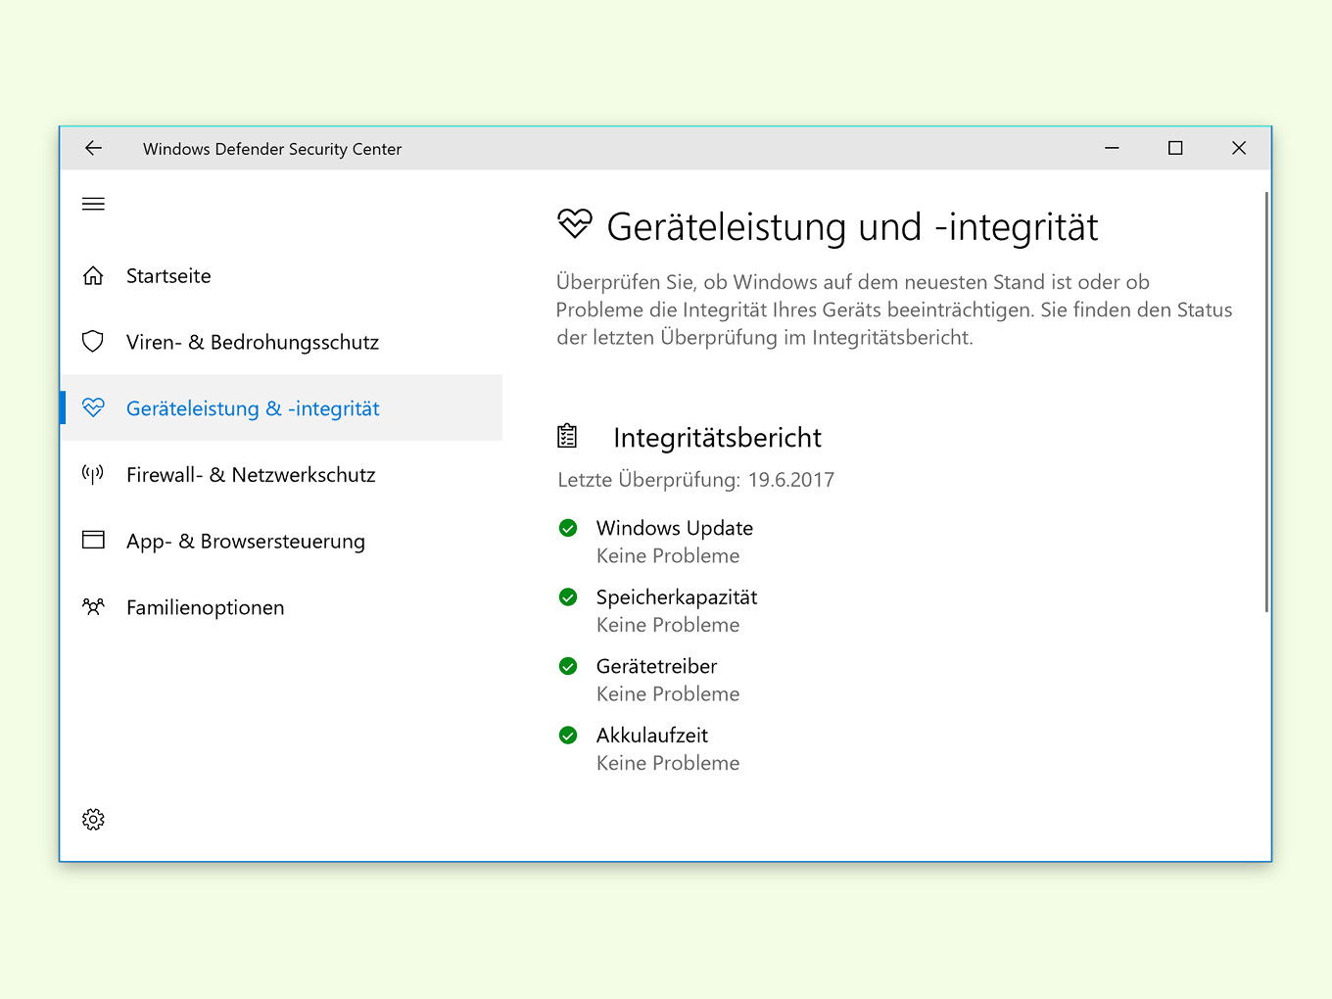Click the Windows Update report entry
This screenshot has width=1332, height=999.
click(675, 528)
